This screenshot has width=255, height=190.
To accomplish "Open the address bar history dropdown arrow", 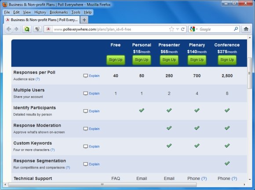I will tap(178, 29).
